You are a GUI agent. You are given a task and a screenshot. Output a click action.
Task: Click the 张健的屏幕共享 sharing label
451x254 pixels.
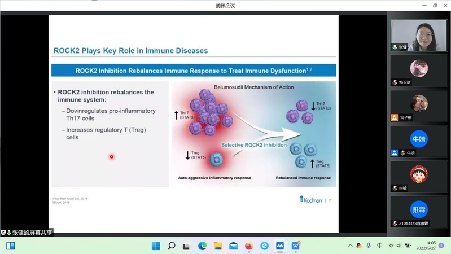coord(32,233)
